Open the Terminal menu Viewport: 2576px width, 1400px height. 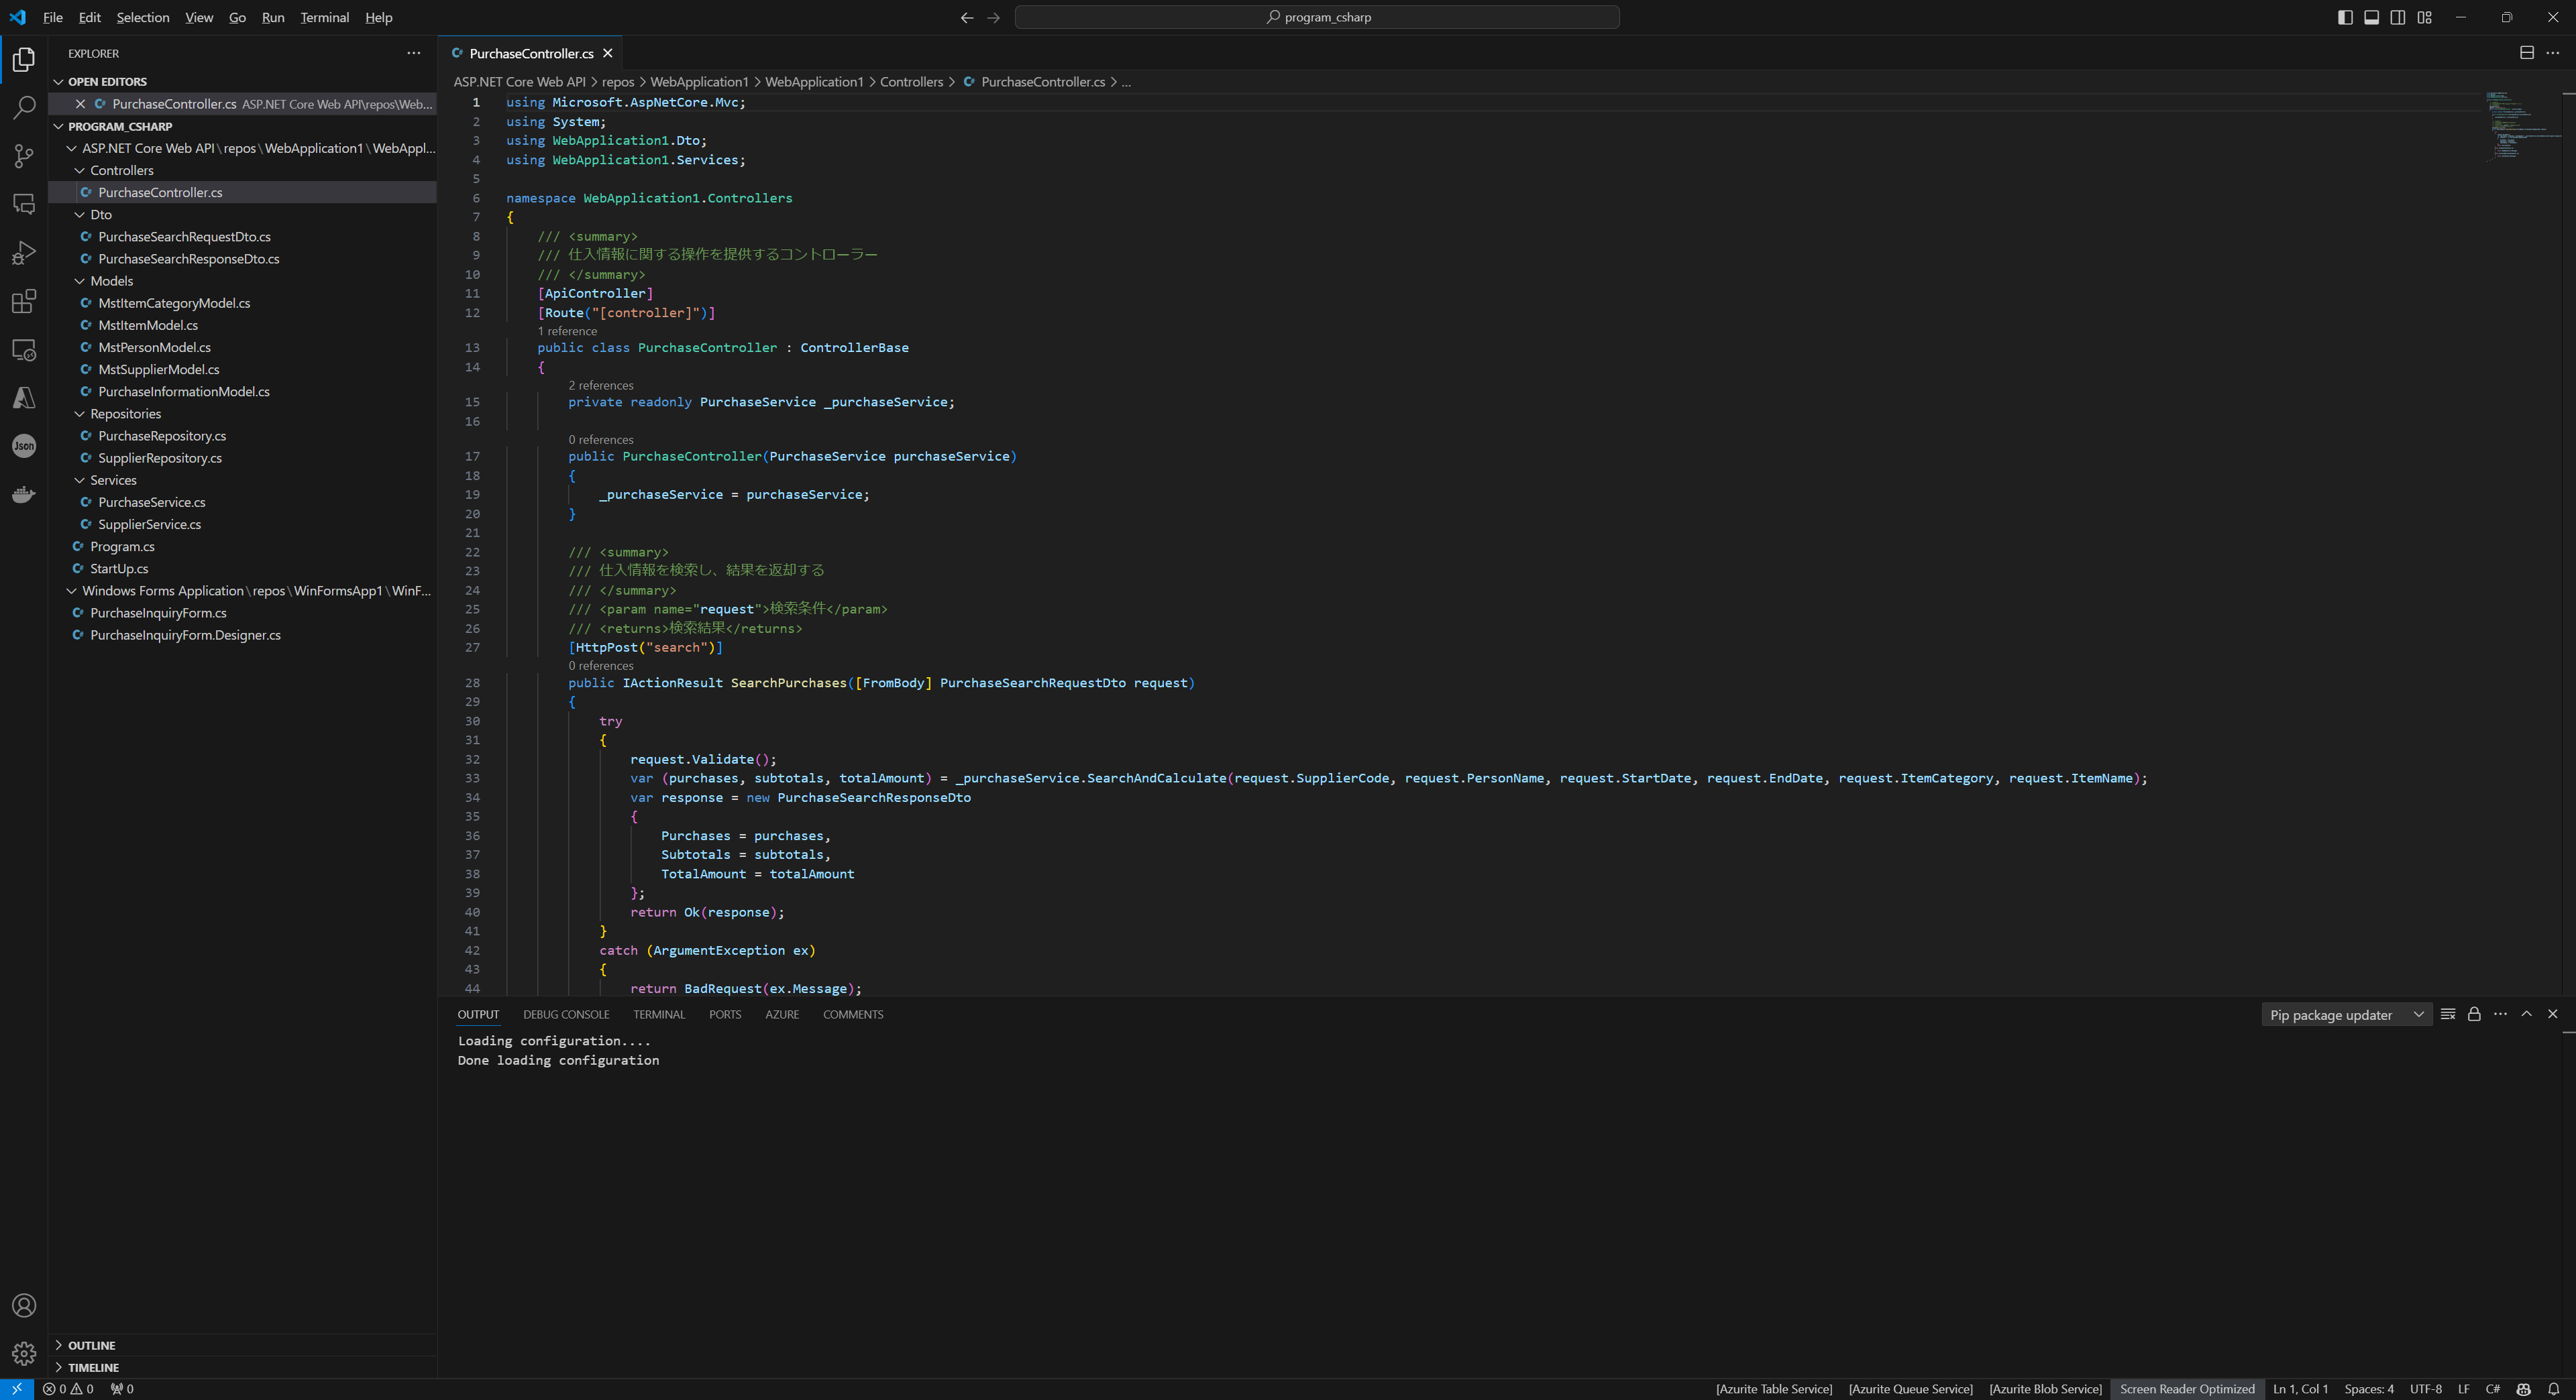point(324,17)
